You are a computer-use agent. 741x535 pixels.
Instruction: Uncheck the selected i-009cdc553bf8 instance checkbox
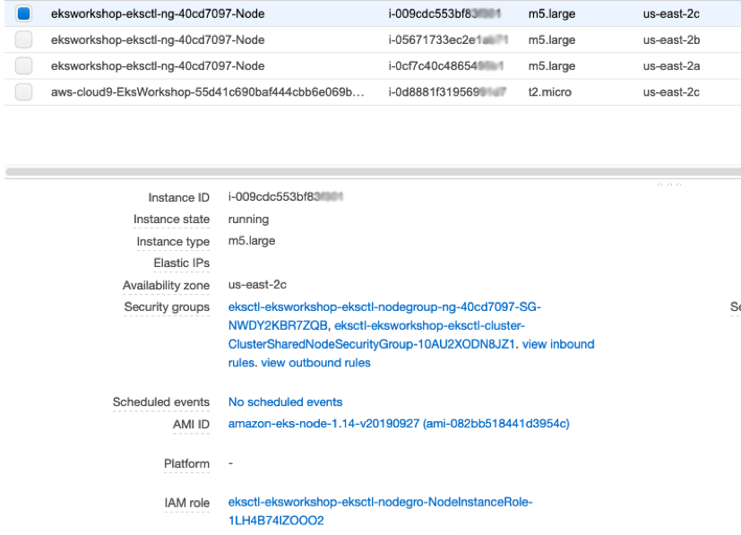(24, 13)
